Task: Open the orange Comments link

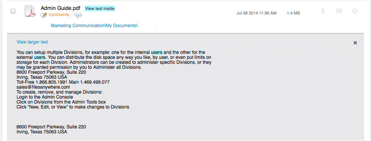Action: pyautogui.click(x=59, y=15)
